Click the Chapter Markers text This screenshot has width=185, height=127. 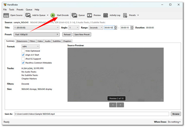click(29, 79)
